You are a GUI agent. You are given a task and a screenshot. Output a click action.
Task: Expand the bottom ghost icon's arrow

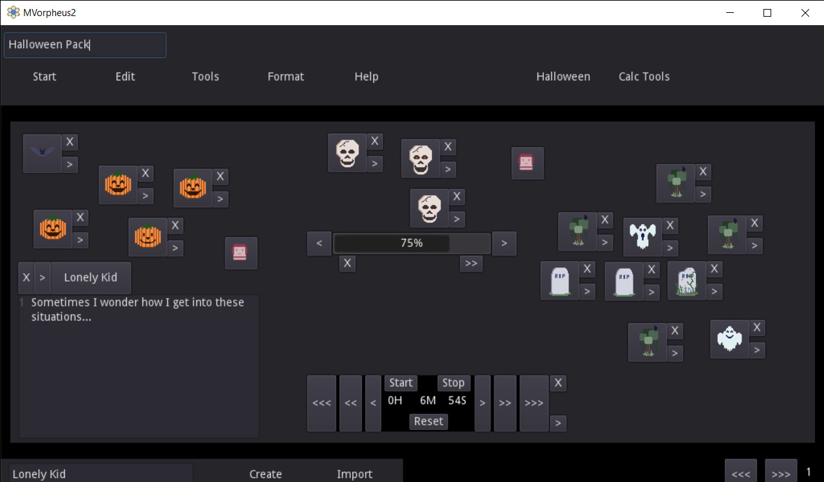[x=758, y=350]
